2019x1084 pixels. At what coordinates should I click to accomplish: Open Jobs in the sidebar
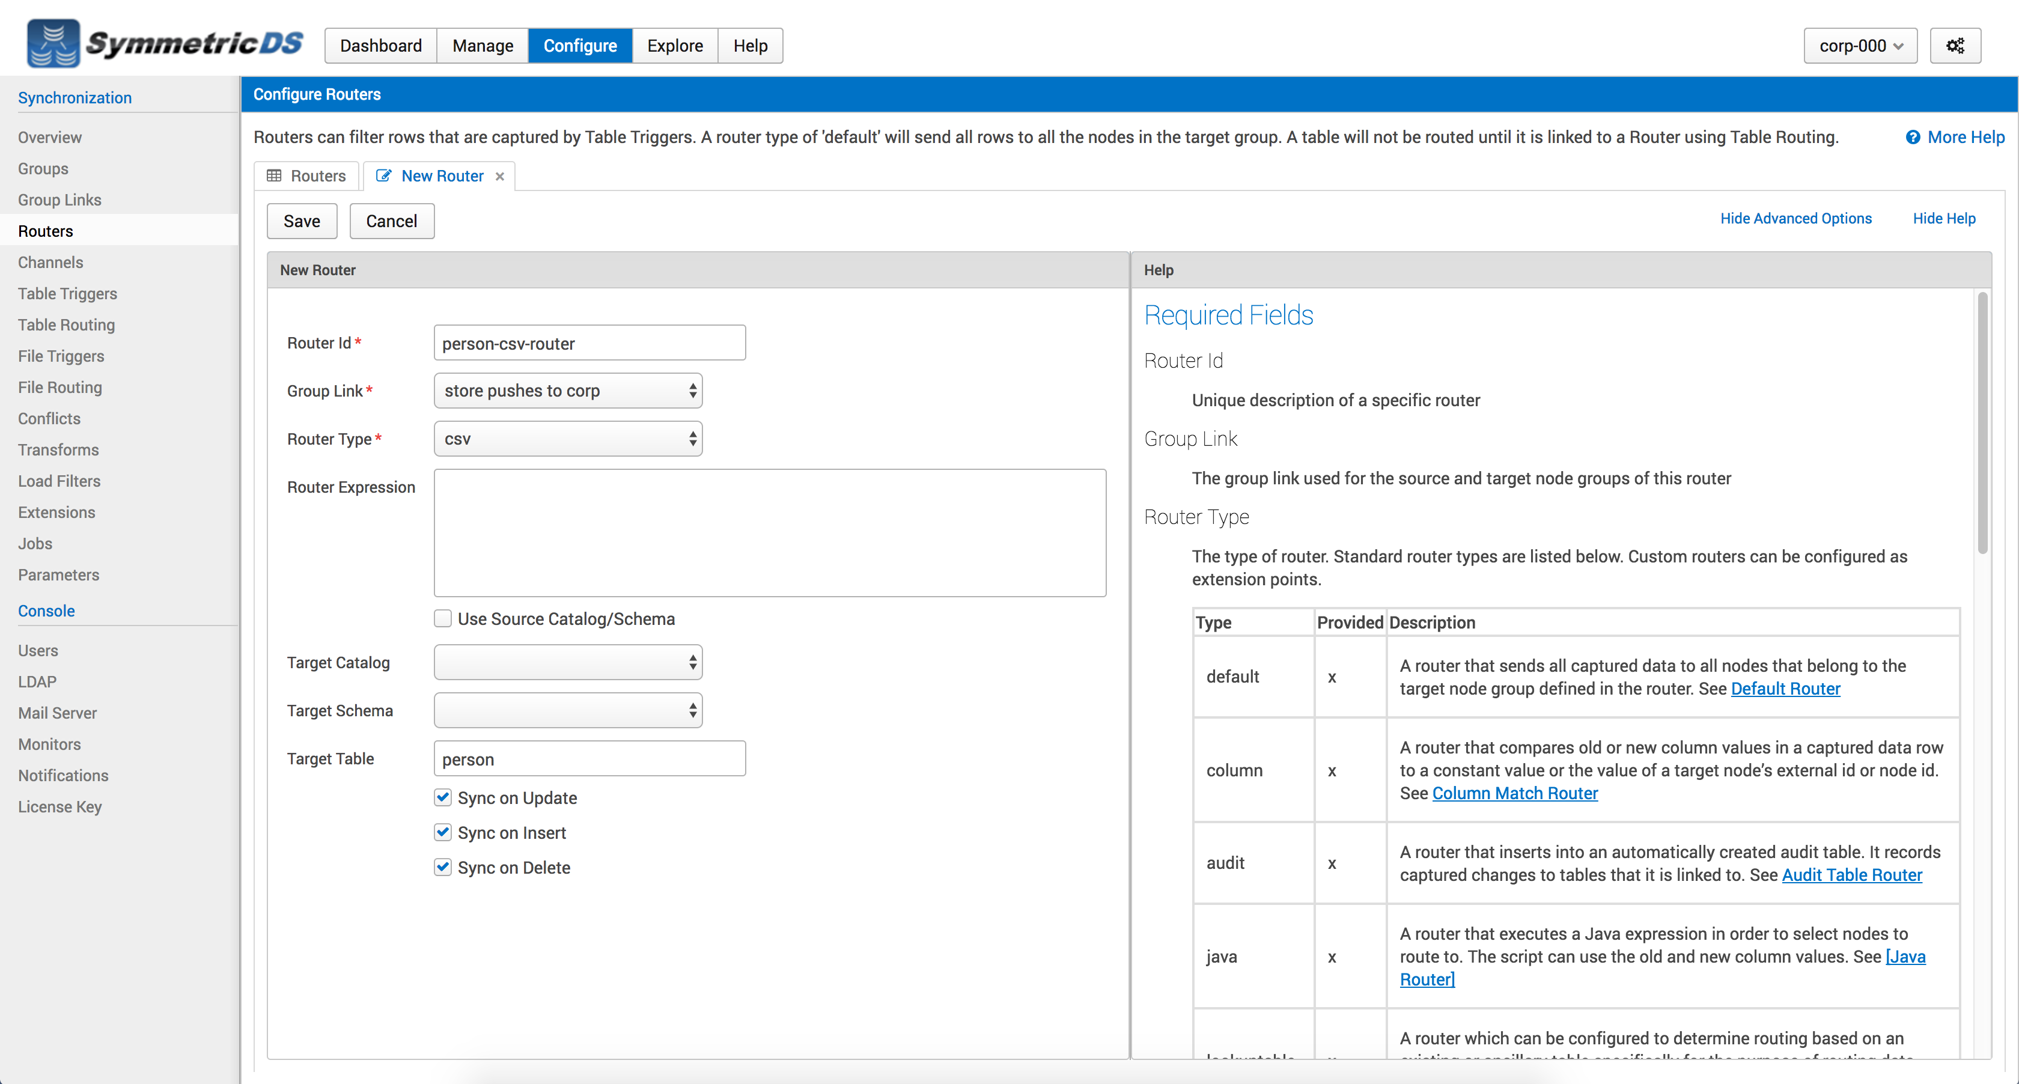35,543
